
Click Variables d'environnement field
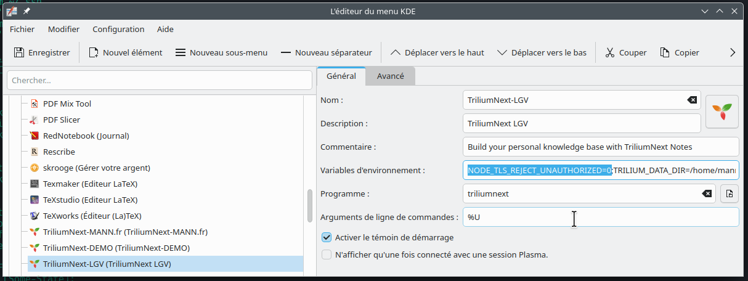pyautogui.click(x=601, y=170)
